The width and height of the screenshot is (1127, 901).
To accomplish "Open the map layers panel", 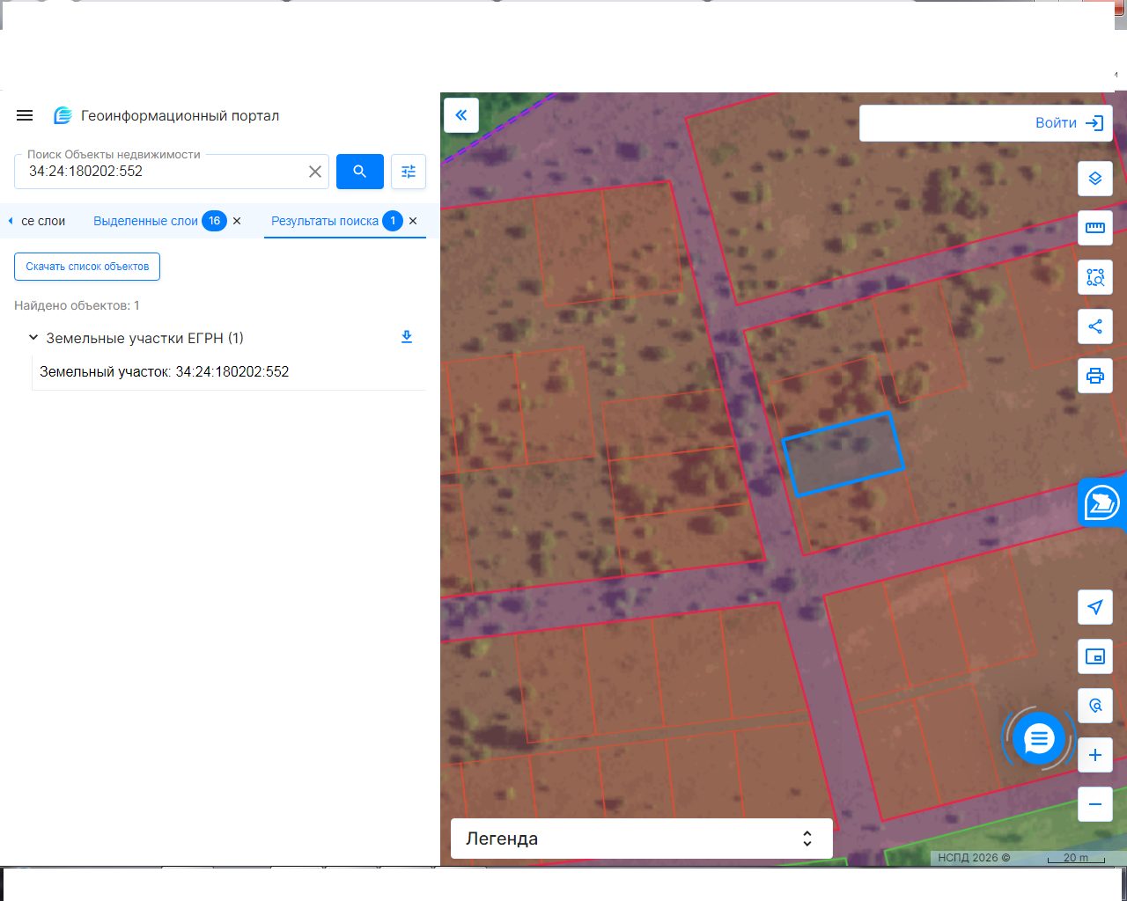I will [1095, 179].
